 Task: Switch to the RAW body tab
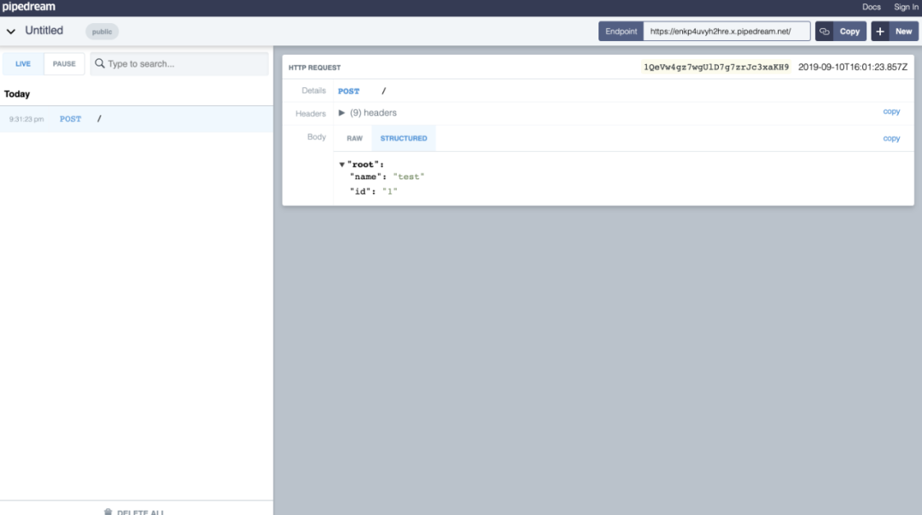[354, 138]
